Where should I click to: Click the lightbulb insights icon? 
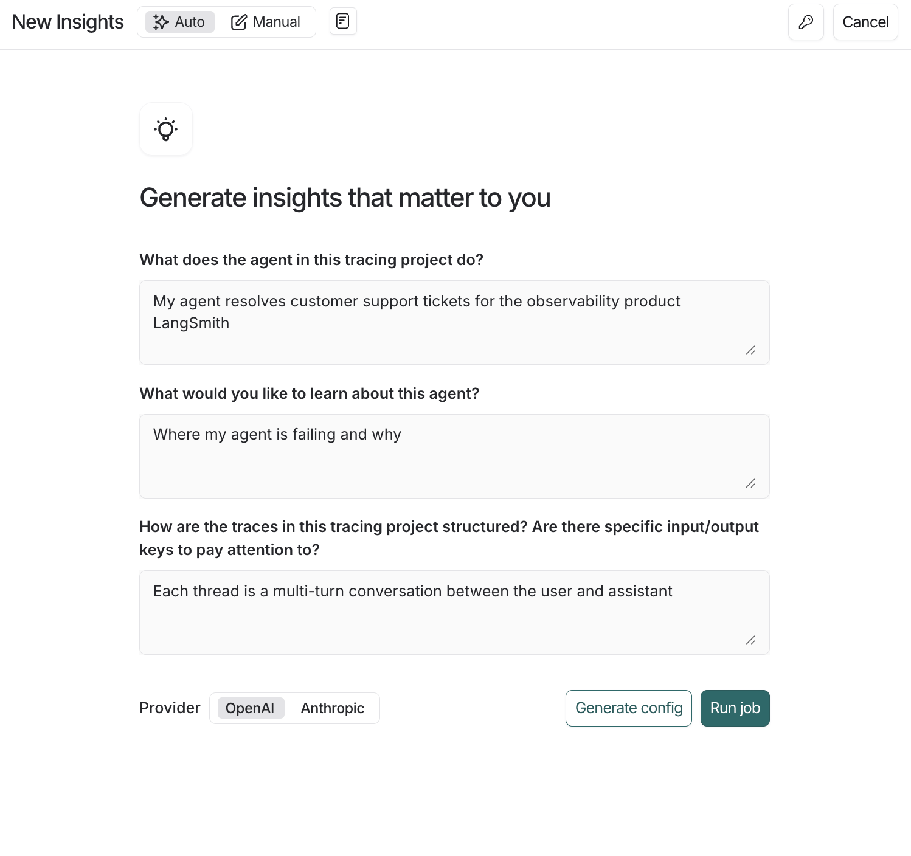tap(166, 129)
